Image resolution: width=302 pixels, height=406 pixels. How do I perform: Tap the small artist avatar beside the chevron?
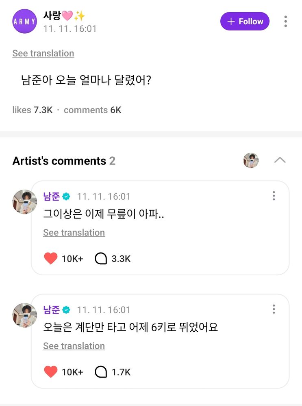click(x=251, y=160)
